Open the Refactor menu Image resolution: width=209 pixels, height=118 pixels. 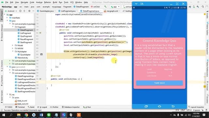(47, 2)
